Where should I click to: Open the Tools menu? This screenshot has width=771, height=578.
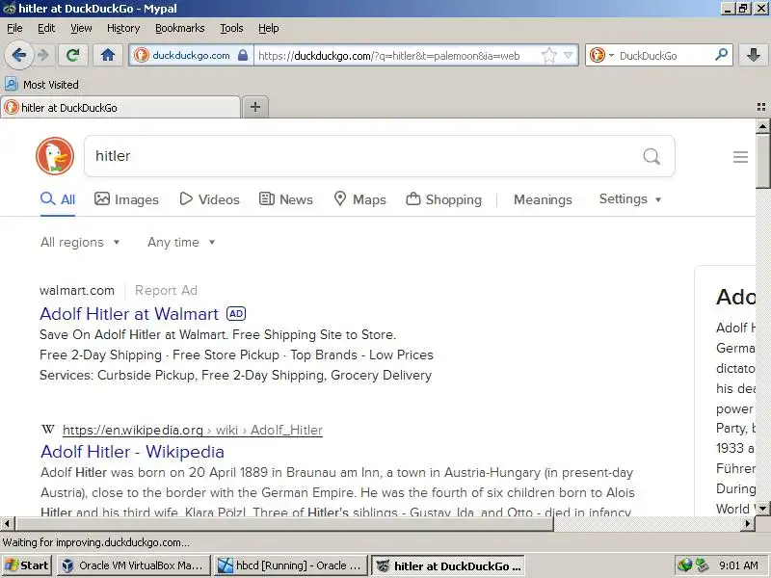pyautogui.click(x=231, y=28)
